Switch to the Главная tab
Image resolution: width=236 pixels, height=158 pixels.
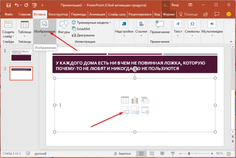tap(25, 14)
